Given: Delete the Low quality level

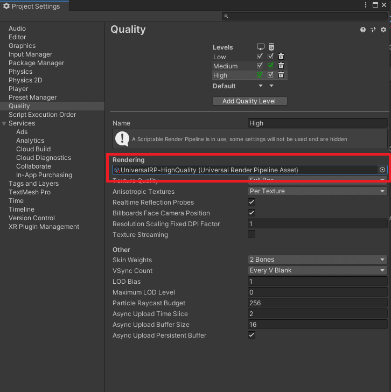Looking at the screenshot, I should 281,57.
